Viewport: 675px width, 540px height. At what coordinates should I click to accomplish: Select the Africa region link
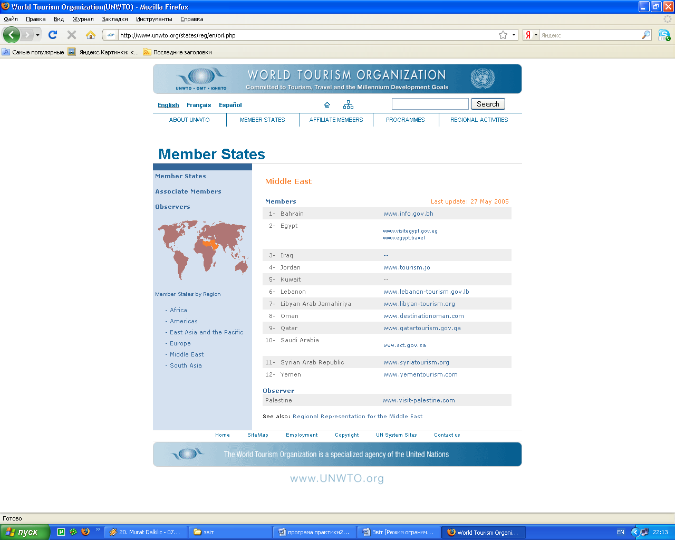click(178, 310)
